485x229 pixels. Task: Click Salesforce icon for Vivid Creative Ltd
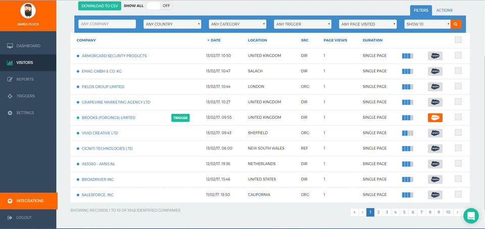(435, 133)
